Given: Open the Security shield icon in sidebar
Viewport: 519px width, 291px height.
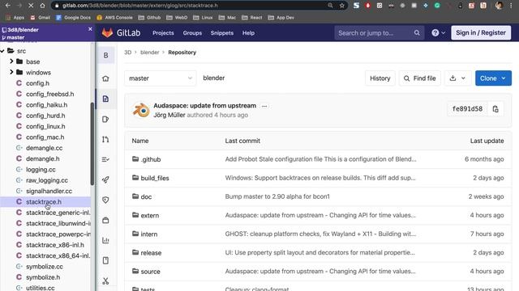Looking at the screenshot, I should (x=105, y=200).
